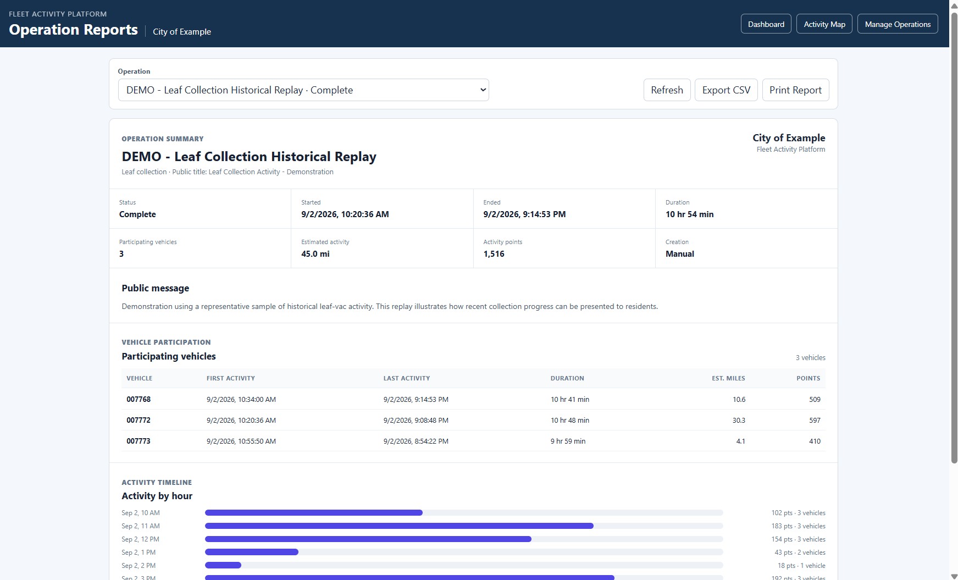Export report as CSV
The width and height of the screenshot is (958, 580).
(x=726, y=90)
